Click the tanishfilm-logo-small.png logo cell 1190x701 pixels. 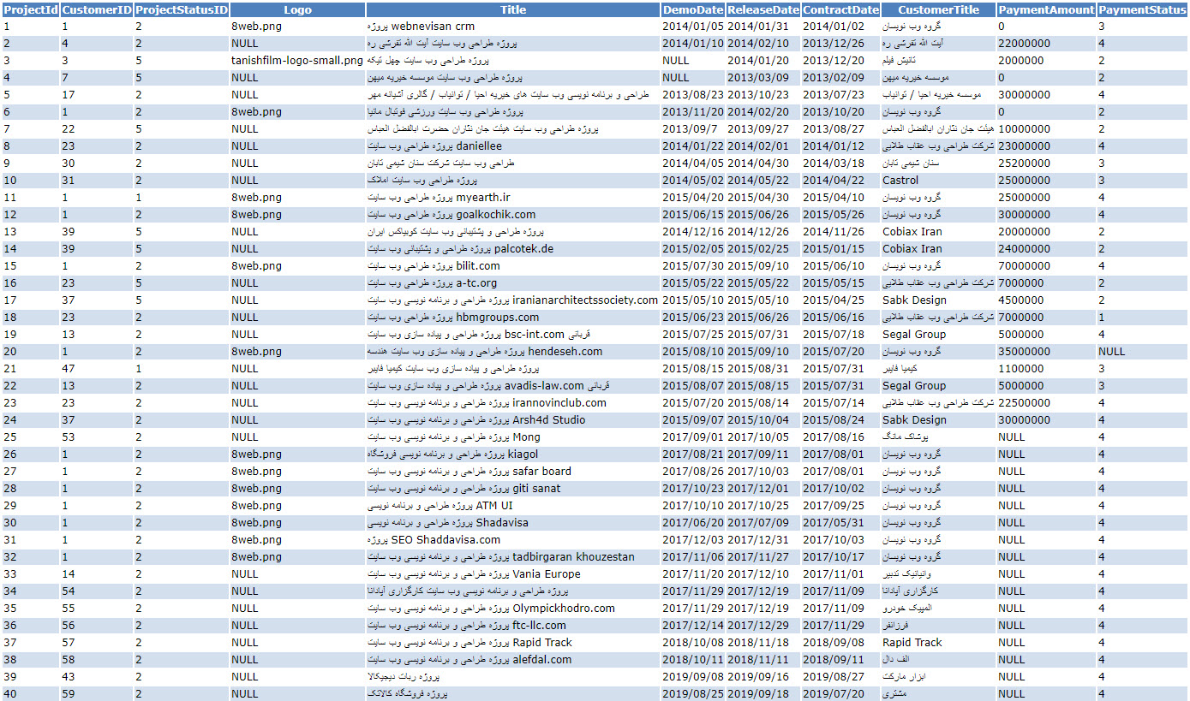[x=297, y=61]
